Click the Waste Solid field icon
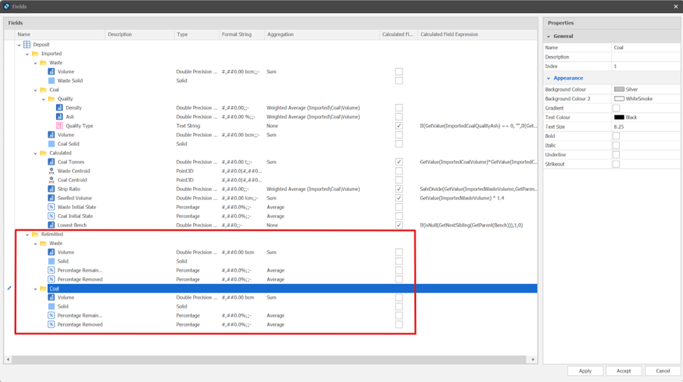 click(52, 81)
